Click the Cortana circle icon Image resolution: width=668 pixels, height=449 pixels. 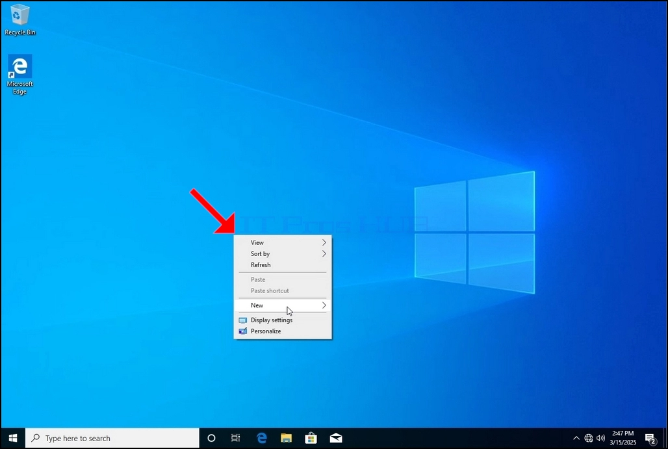click(x=211, y=438)
